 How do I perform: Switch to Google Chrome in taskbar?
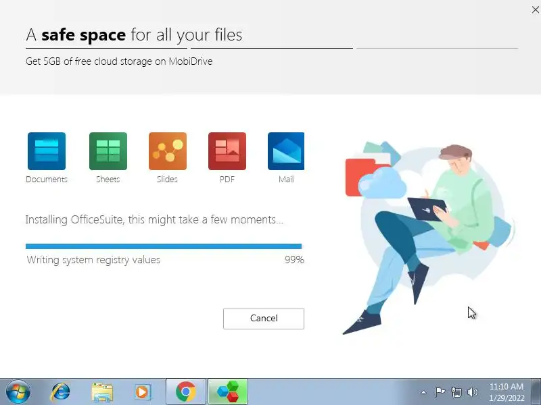(185, 392)
